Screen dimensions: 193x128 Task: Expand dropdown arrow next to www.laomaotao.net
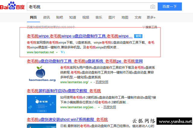[57, 52]
